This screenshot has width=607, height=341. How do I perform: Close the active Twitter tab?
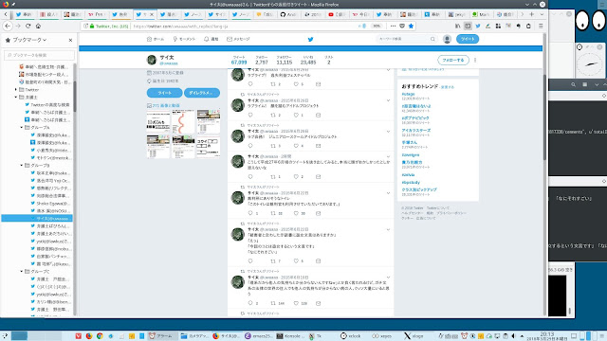tap(152, 14)
